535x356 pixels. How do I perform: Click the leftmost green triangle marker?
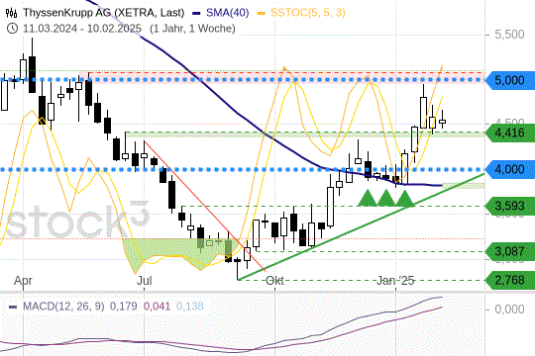click(368, 198)
